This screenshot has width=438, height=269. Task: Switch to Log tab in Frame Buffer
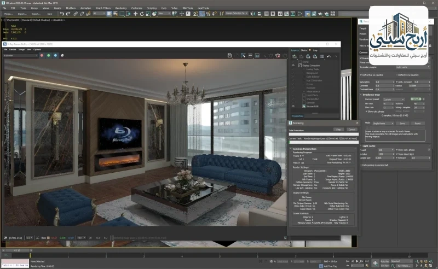click(315, 50)
